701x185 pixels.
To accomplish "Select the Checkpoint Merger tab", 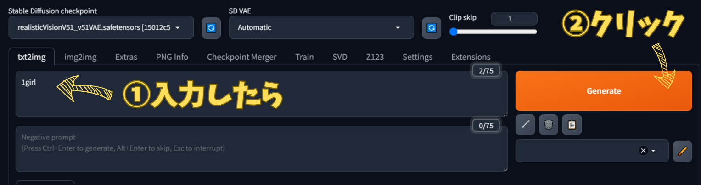I will click(x=241, y=57).
